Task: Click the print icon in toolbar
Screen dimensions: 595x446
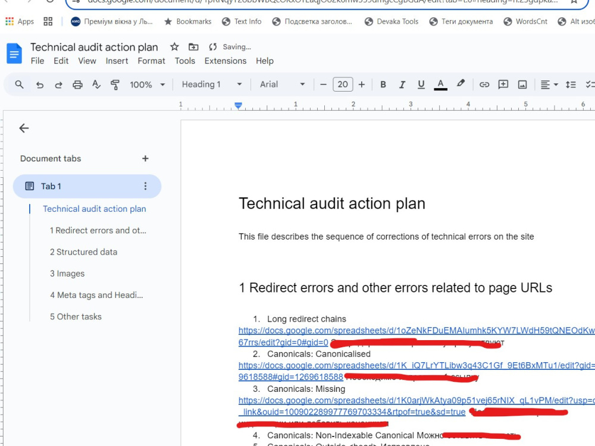Action: (77, 84)
